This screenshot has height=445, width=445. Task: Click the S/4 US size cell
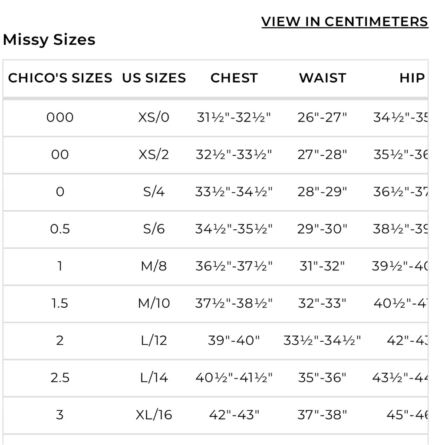[154, 191]
